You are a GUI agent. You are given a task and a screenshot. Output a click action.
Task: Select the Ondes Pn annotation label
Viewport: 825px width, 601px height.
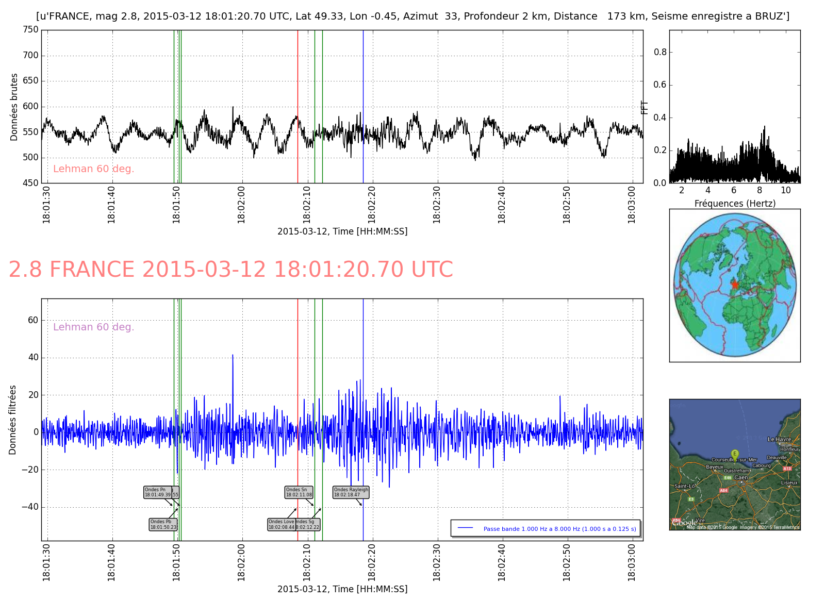[x=158, y=492]
